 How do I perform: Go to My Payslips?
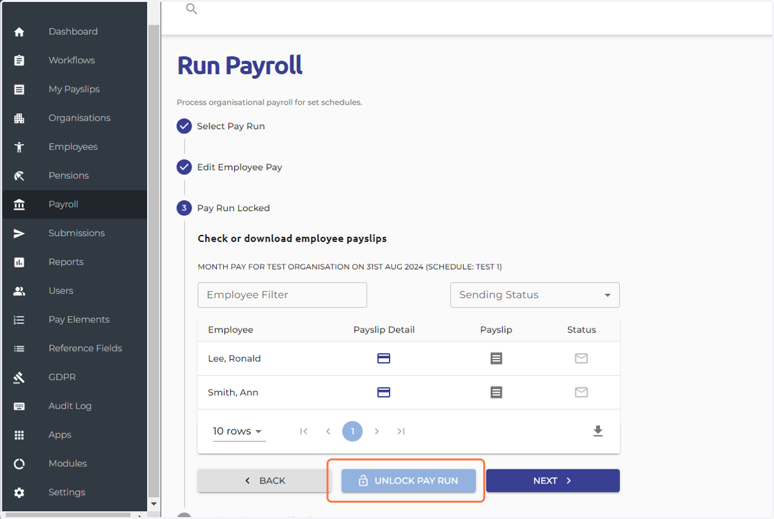(x=74, y=89)
